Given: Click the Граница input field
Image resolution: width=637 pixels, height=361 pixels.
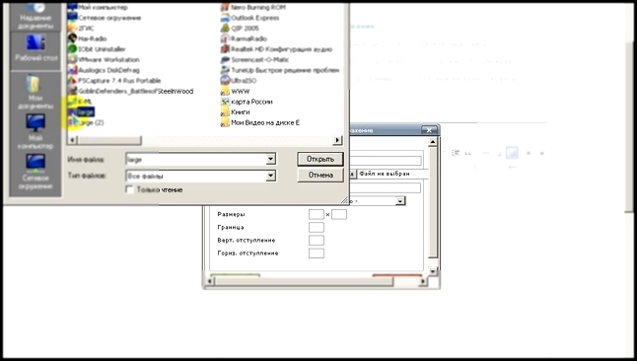Looking at the screenshot, I should (x=317, y=227).
